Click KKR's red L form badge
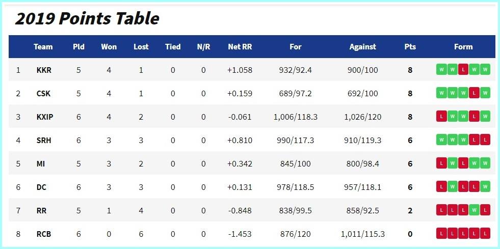This screenshot has height=249, width=500. (463, 69)
